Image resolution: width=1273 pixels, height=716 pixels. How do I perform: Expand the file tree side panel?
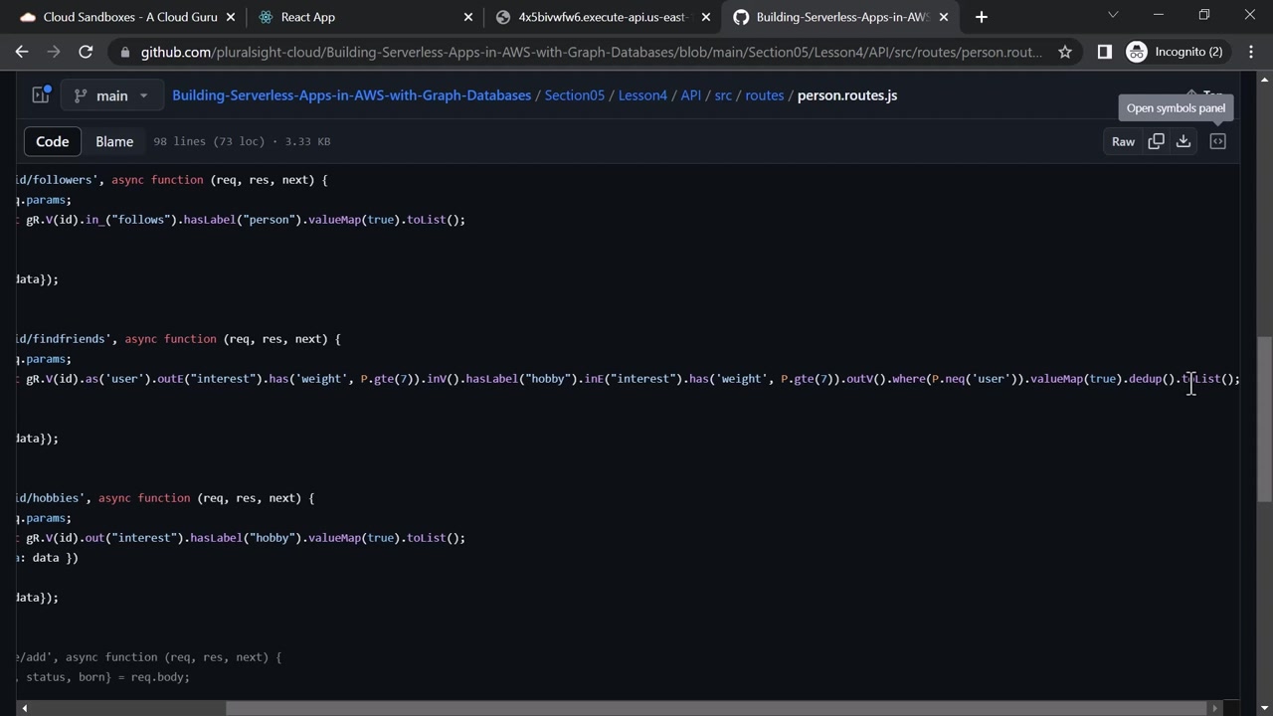point(41,95)
